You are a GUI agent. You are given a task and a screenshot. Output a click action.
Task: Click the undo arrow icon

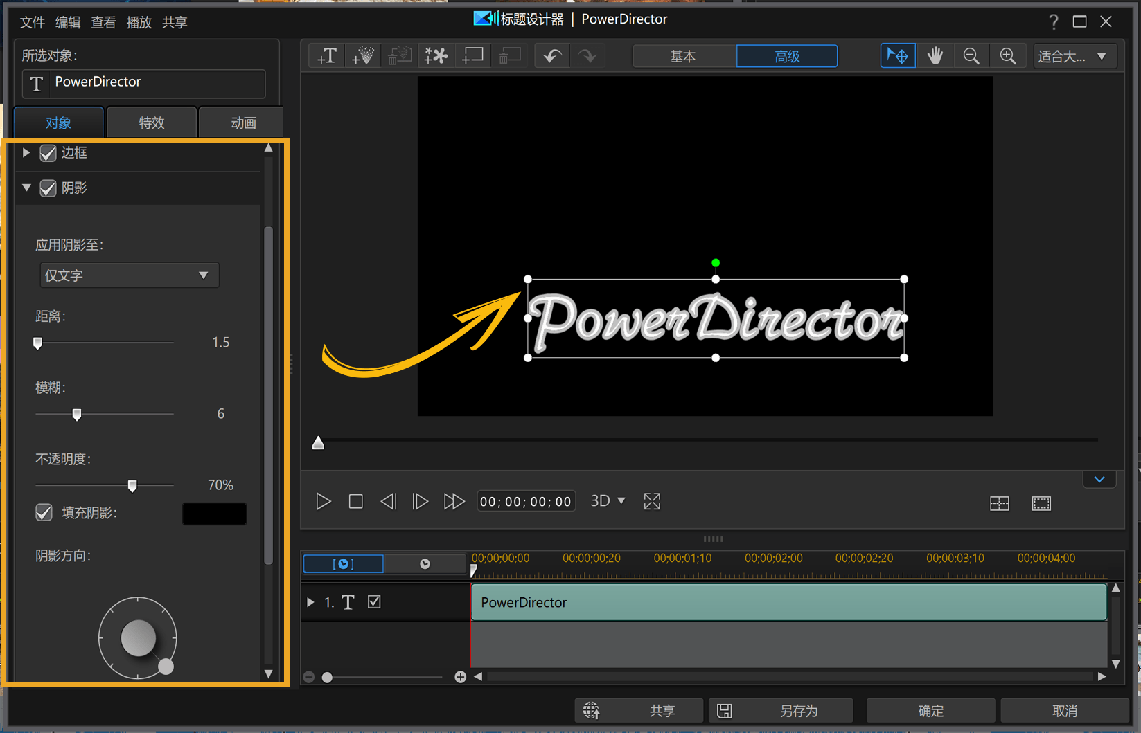551,56
